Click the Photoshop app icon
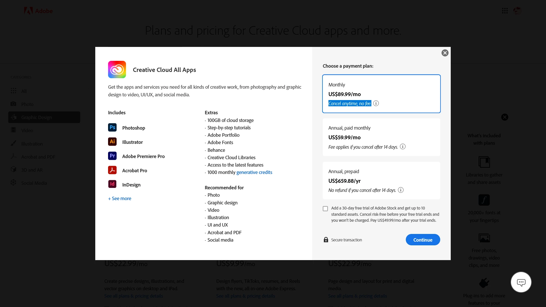The width and height of the screenshot is (546, 307). 112,127
